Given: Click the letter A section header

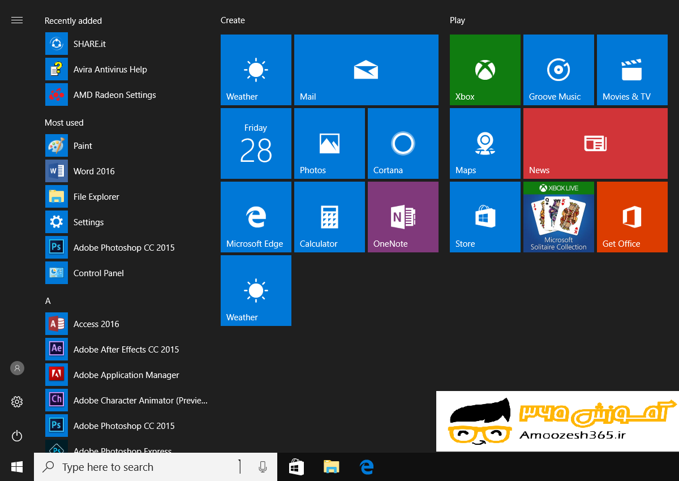Looking at the screenshot, I should pos(48,301).
